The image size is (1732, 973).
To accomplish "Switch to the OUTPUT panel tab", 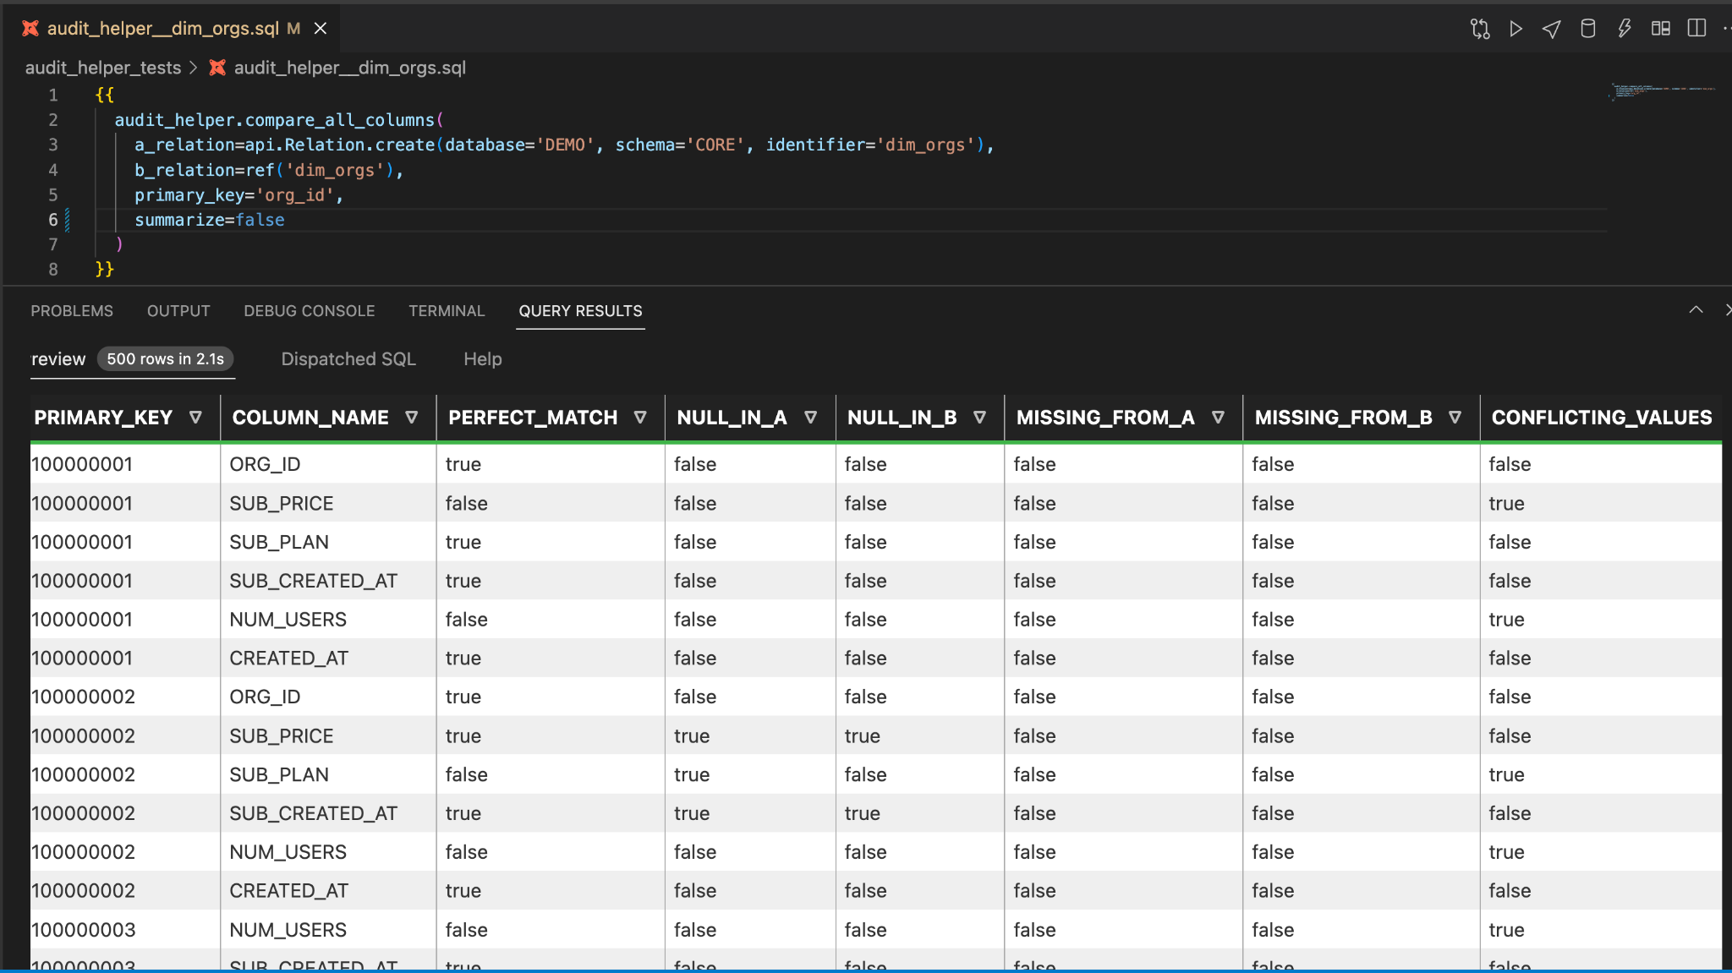I will tap(178, 311).
